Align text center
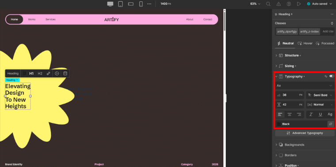The width and height of the screenshot is (336, 167). coord(290,115)
